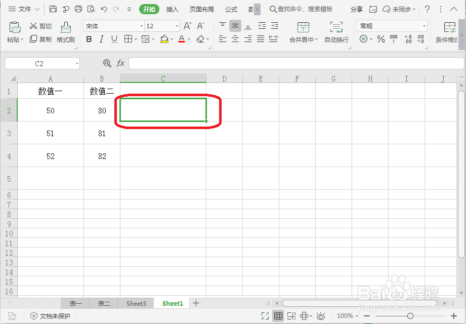Toggle middle vertical alignment

[x=235, y=26]
